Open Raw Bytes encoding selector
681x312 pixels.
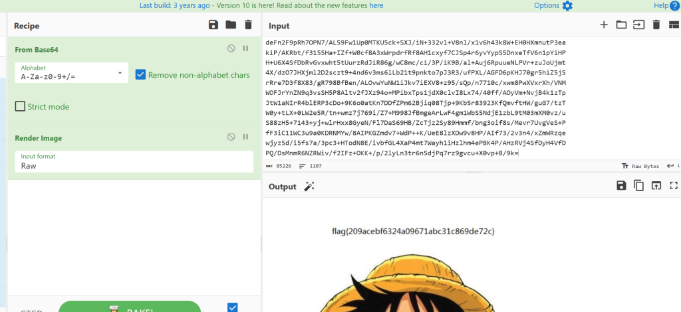(642, 165)
